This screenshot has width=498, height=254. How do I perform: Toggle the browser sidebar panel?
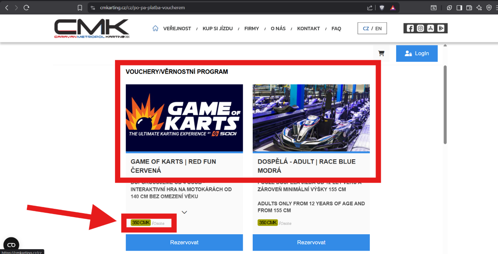tap(459, 7)
